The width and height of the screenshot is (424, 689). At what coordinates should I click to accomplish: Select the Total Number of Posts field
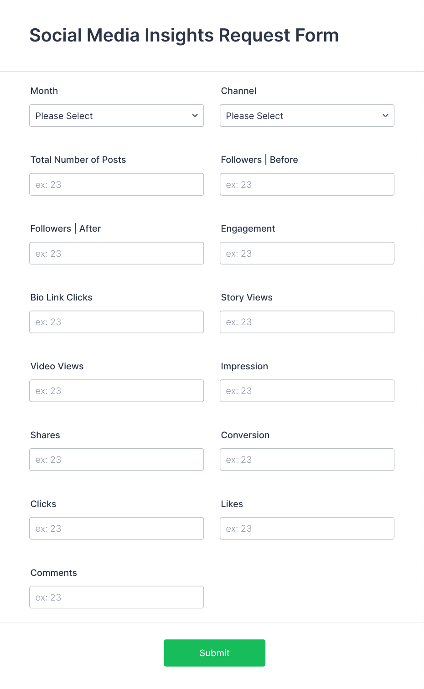[116, 184]
